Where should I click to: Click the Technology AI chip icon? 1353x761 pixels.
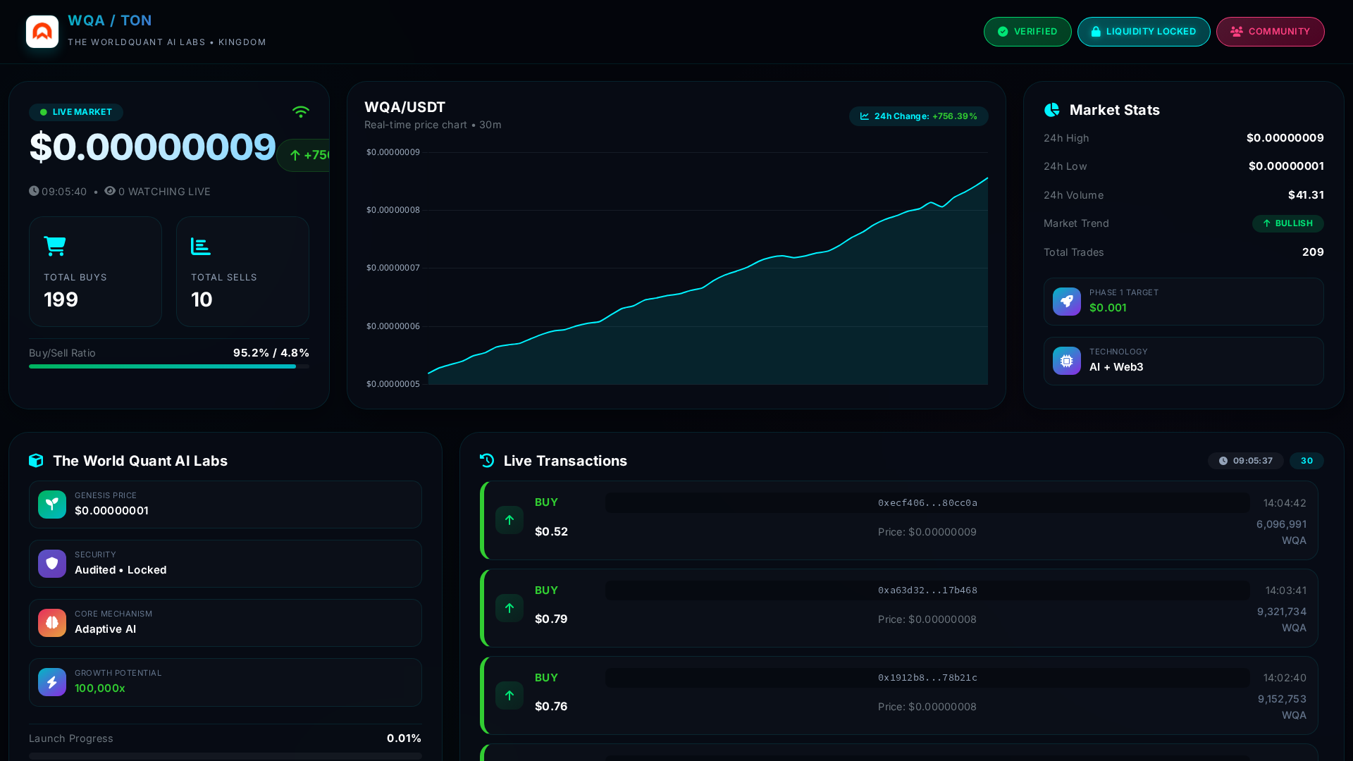[1067, 360]
